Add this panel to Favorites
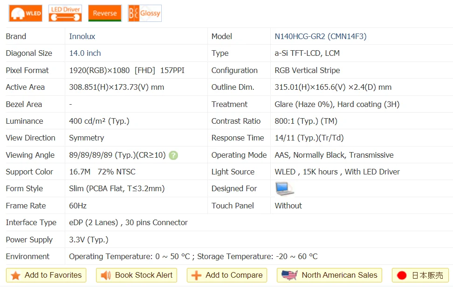This screenshot has height=287, width=453. pyautogui.click(x=46, y=275)
